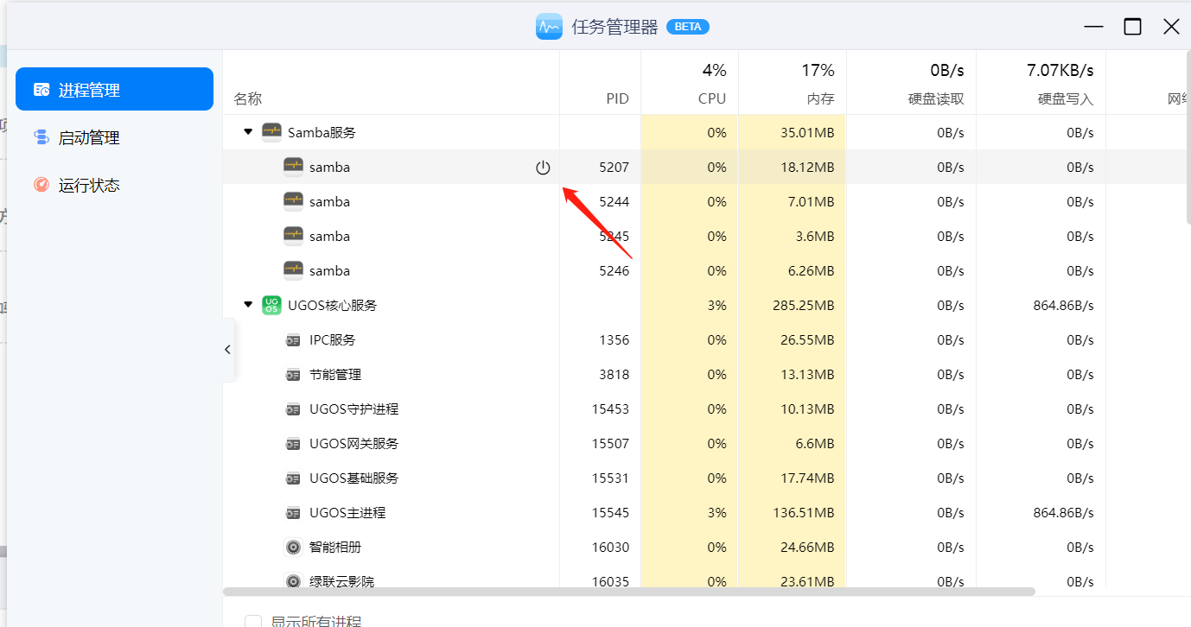Screen dimensions: 1191x627
Task: Click the UGOS守护进程 process icon
Action: [294, 409]
